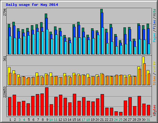Click day label 19 on the axis
The image size is (158, 123).
pyautogui.click(x=93, y=120)
